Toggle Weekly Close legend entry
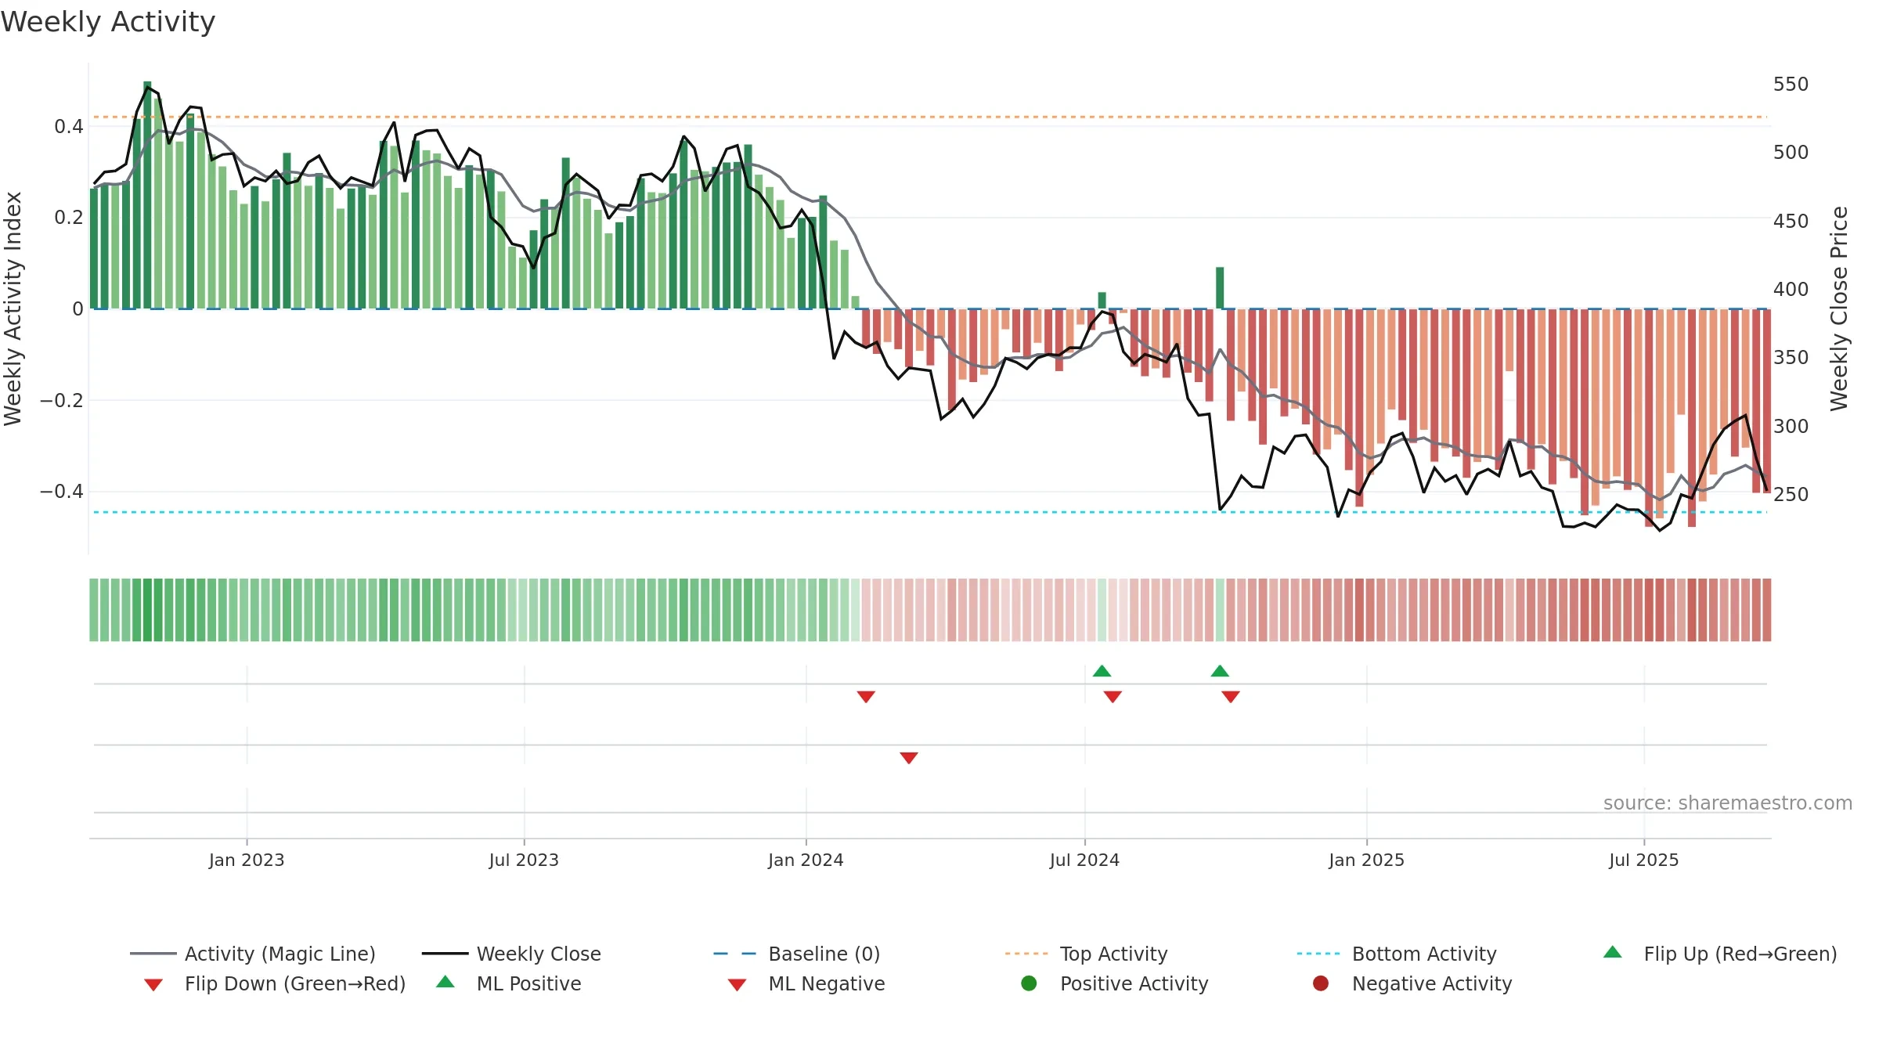Viewport: 1879px width, 1057px height. click(x=511, y=954)
